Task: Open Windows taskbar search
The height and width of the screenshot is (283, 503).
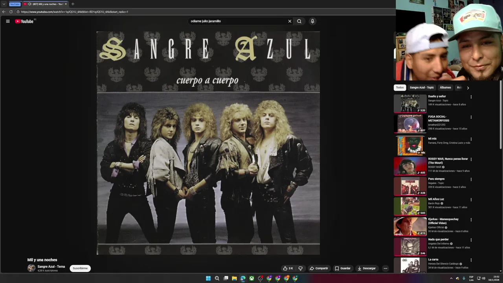Action: [217, 278]
